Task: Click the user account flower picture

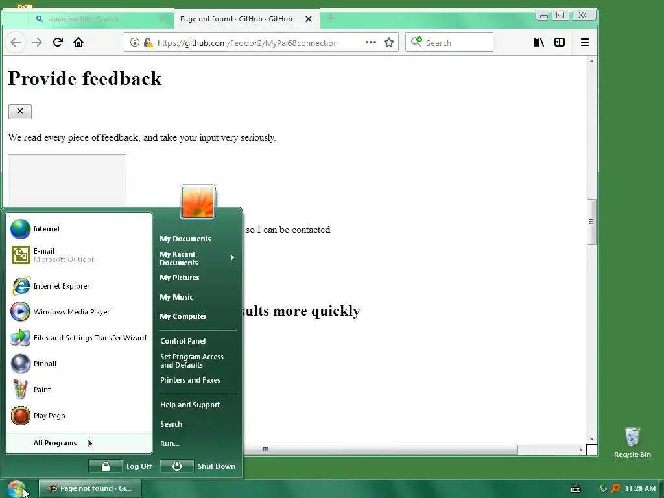Action: click(198, 202)
